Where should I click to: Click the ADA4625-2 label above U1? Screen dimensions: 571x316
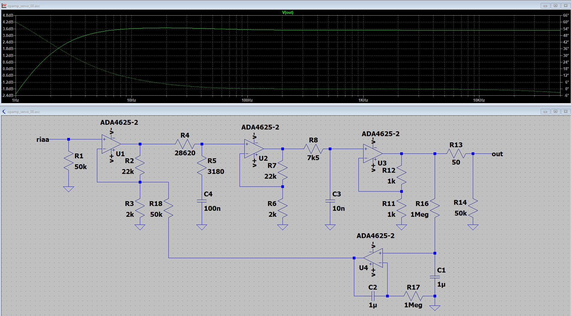coord(119,122)
